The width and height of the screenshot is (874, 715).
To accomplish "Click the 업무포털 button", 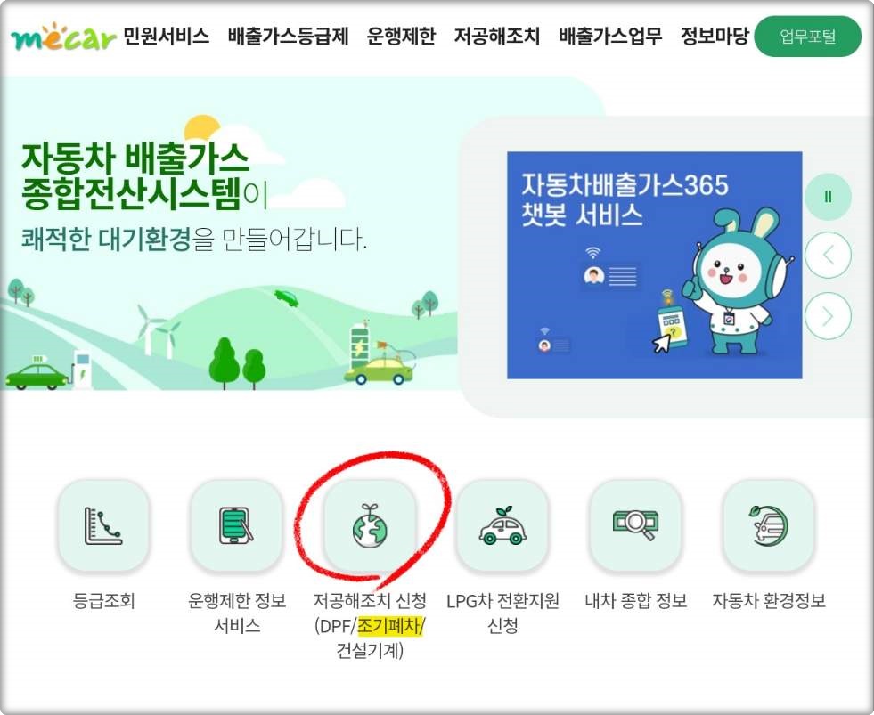I will (x=808, y=37).
